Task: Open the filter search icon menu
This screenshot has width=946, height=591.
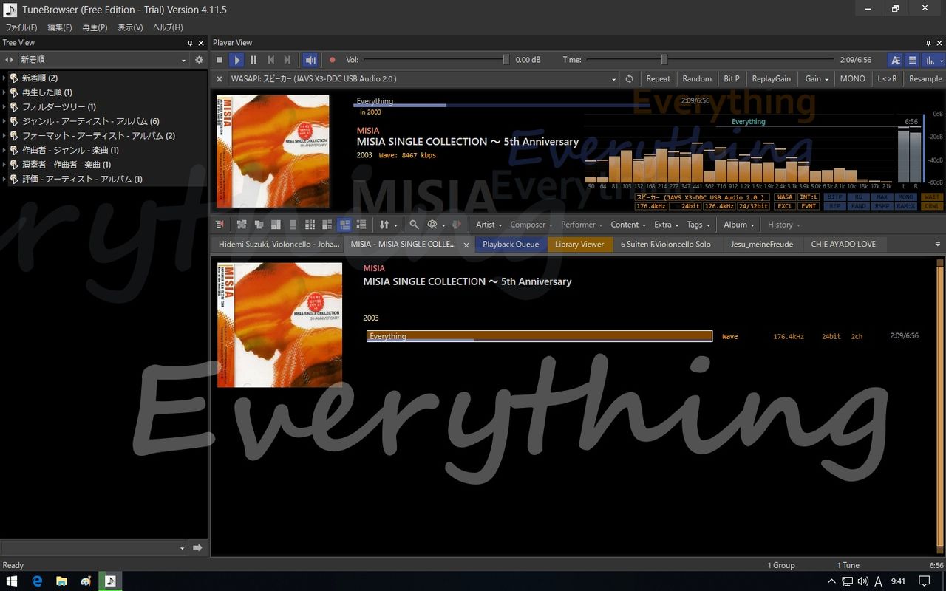Action: pyautogui.click(x=436, y=225)
